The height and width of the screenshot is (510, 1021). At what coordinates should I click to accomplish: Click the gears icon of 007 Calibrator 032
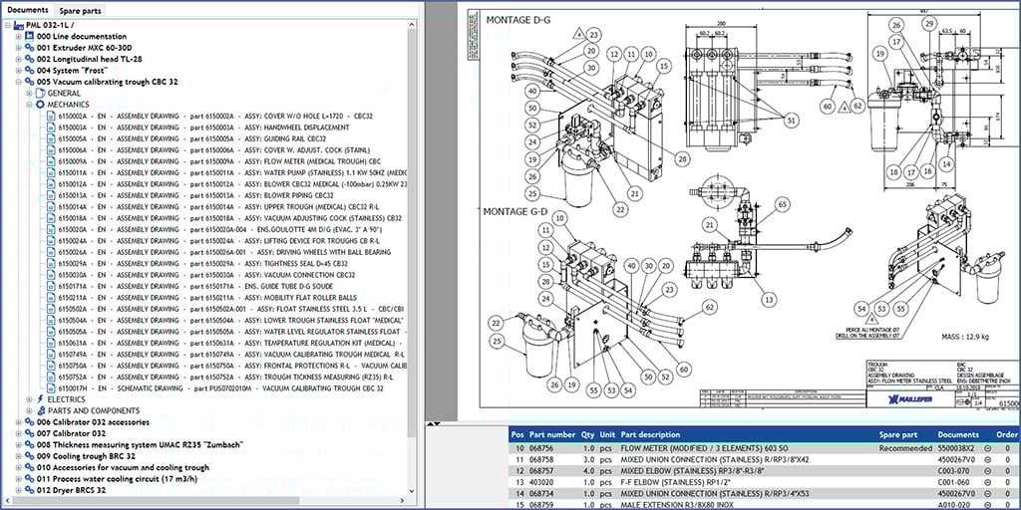coord(29,433)
